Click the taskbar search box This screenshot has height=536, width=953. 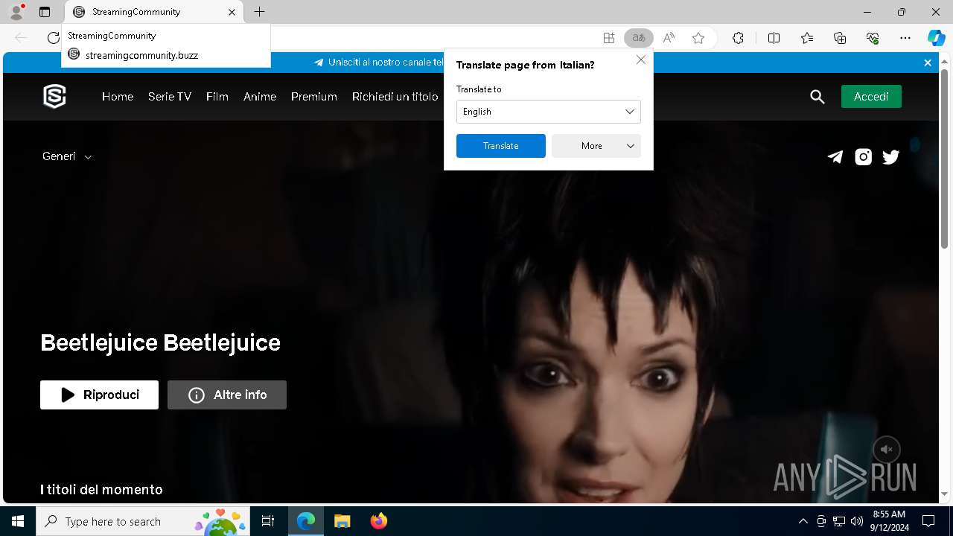click(x=144, y=521)
